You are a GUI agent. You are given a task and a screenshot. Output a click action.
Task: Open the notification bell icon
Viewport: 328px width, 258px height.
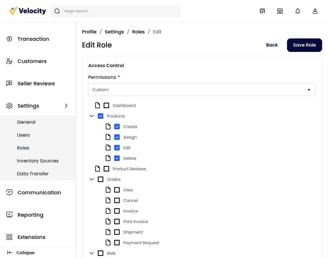pos(298,11)
